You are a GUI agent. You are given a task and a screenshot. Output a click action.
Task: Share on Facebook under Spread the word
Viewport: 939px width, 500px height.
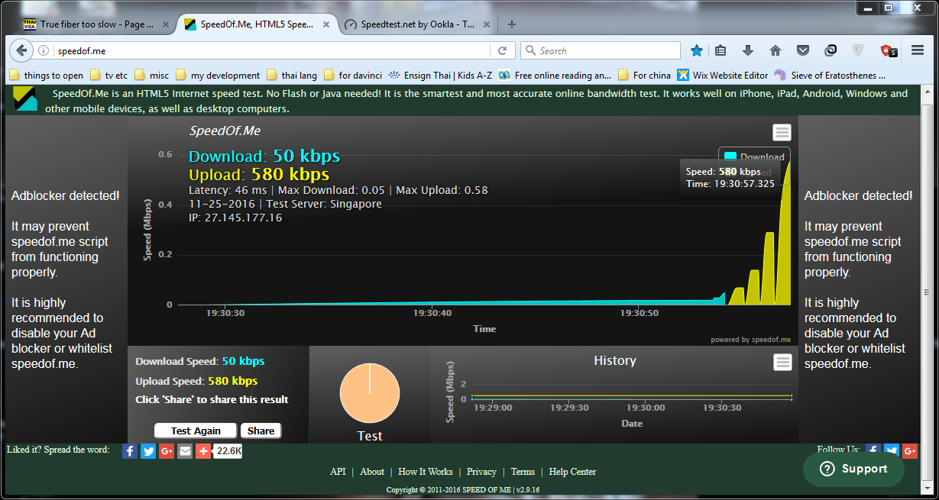[x=130, y=451]
